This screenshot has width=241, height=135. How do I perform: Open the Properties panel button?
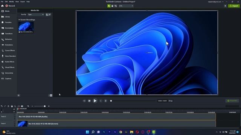click(x=232, y=101)
